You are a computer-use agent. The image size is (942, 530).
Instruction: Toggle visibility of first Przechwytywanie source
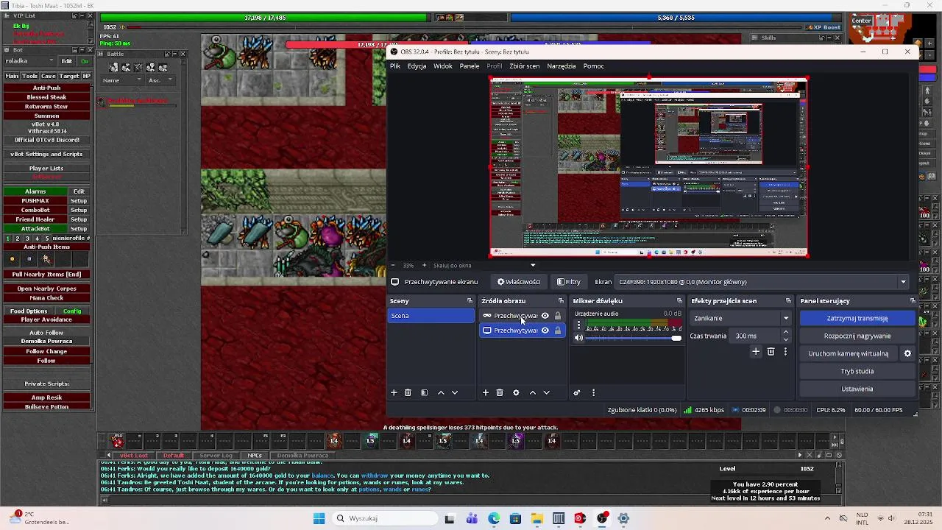point(545,316)
